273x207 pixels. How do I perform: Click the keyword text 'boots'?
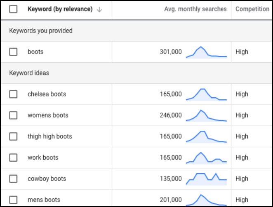(35, 52)
